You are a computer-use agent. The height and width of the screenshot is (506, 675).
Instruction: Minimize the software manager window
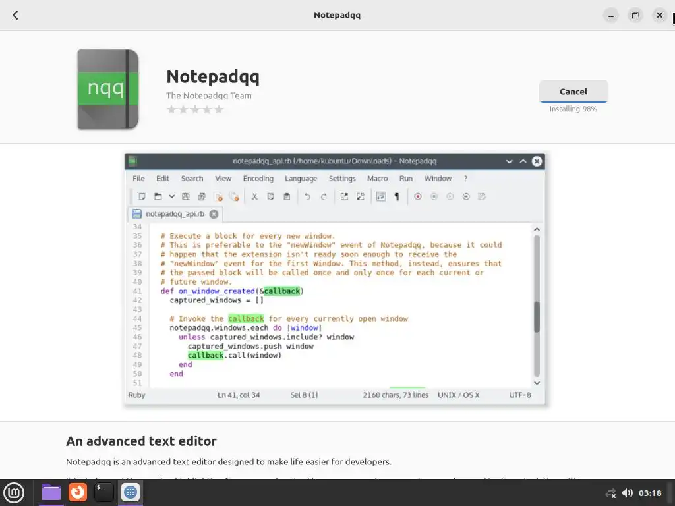click(x=610, y=16)
